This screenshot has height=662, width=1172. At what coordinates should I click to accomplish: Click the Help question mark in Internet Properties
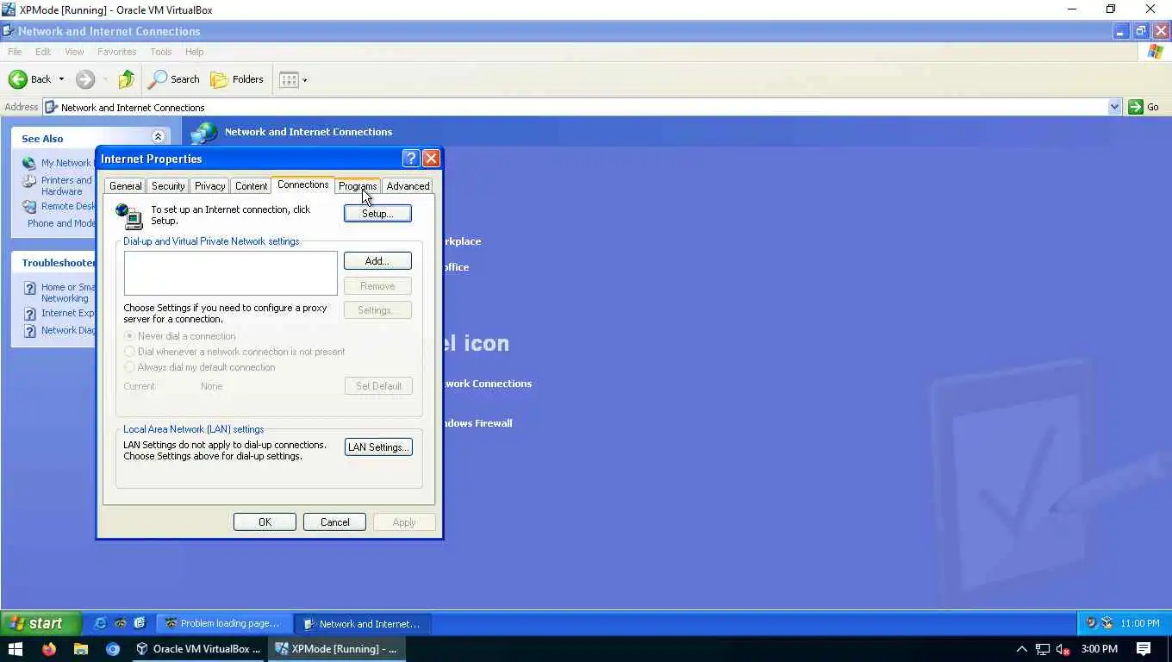tap(411, 159)
